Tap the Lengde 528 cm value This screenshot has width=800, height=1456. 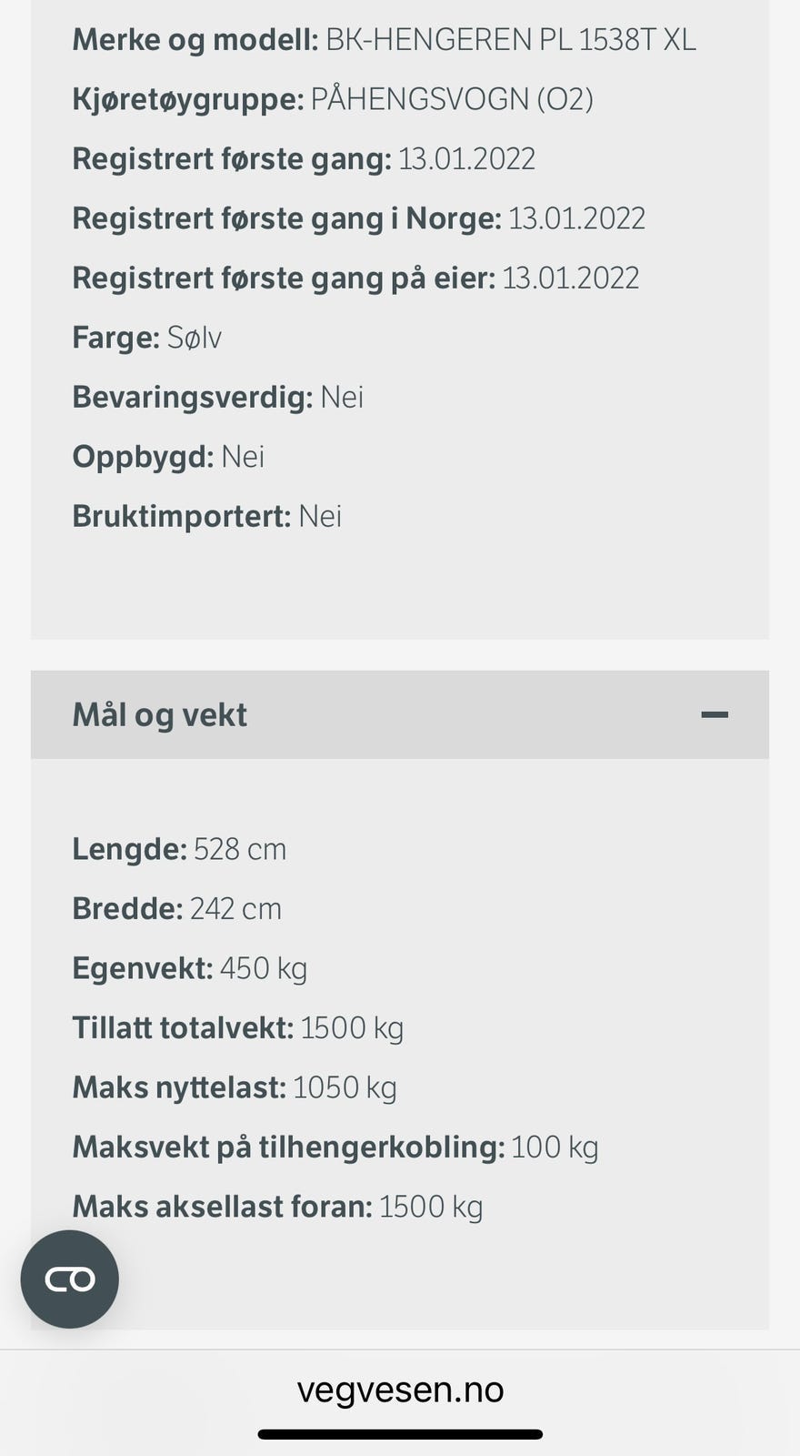[240, 849]
